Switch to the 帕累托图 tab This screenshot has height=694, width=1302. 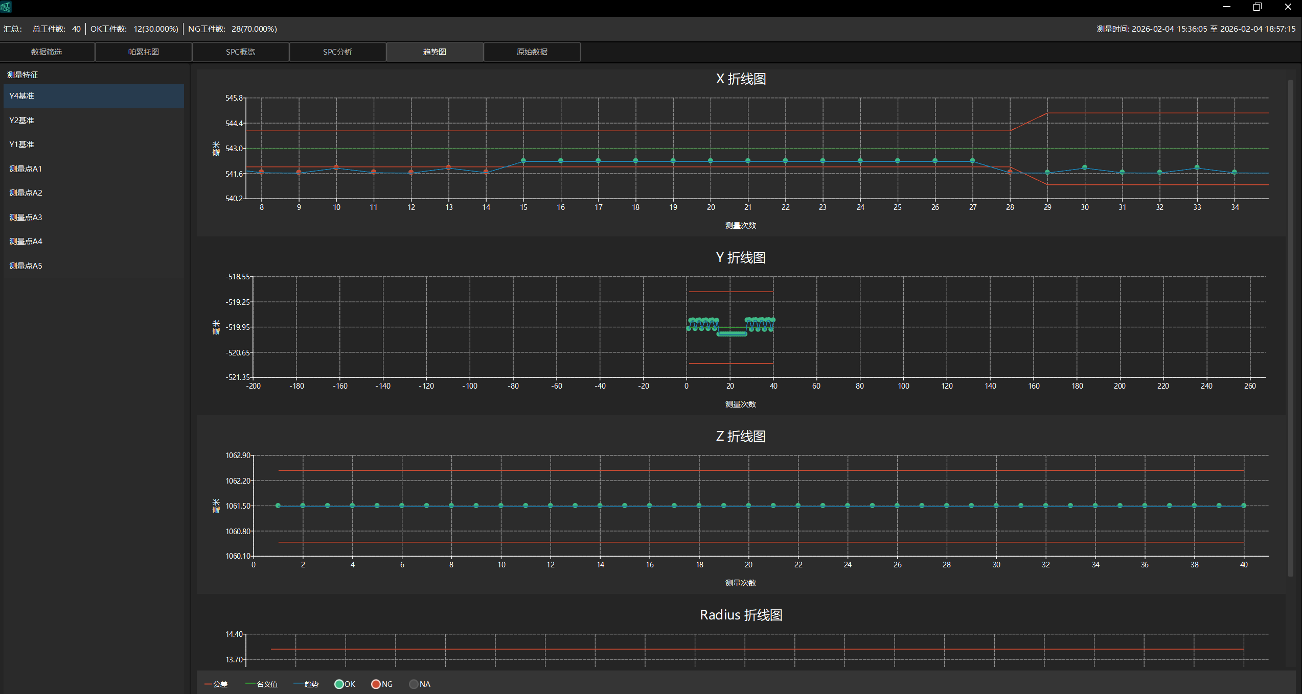pos(144,52)
